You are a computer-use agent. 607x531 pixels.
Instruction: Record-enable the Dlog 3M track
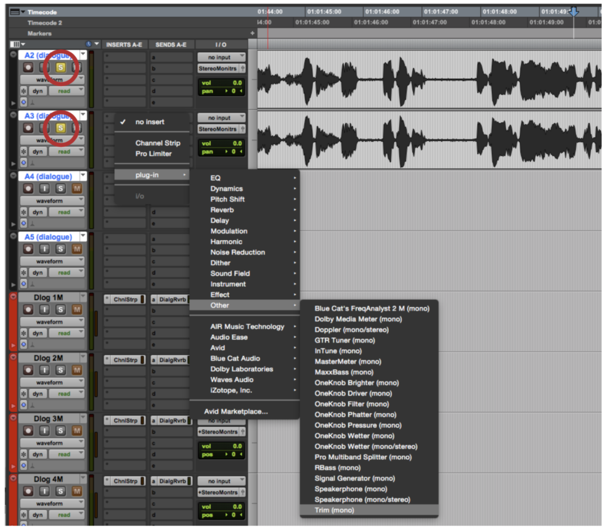click(28, 430)
